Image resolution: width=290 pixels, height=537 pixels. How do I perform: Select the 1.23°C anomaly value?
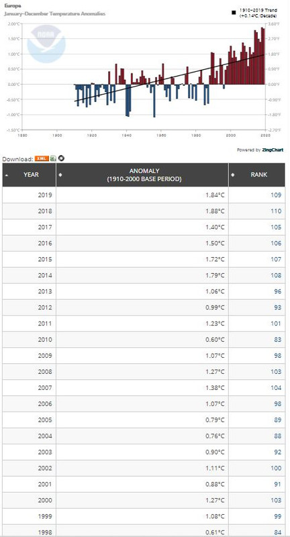point(215,324)
